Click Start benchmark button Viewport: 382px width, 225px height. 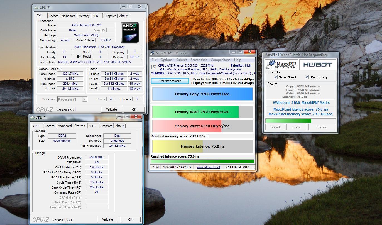[170, 81]
